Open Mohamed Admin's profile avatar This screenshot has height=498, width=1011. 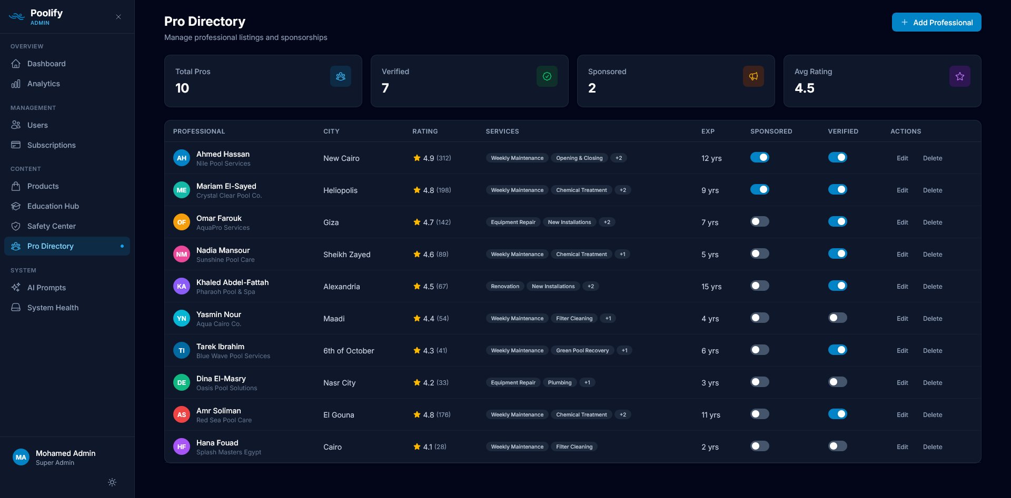click(x=21, y=457)
